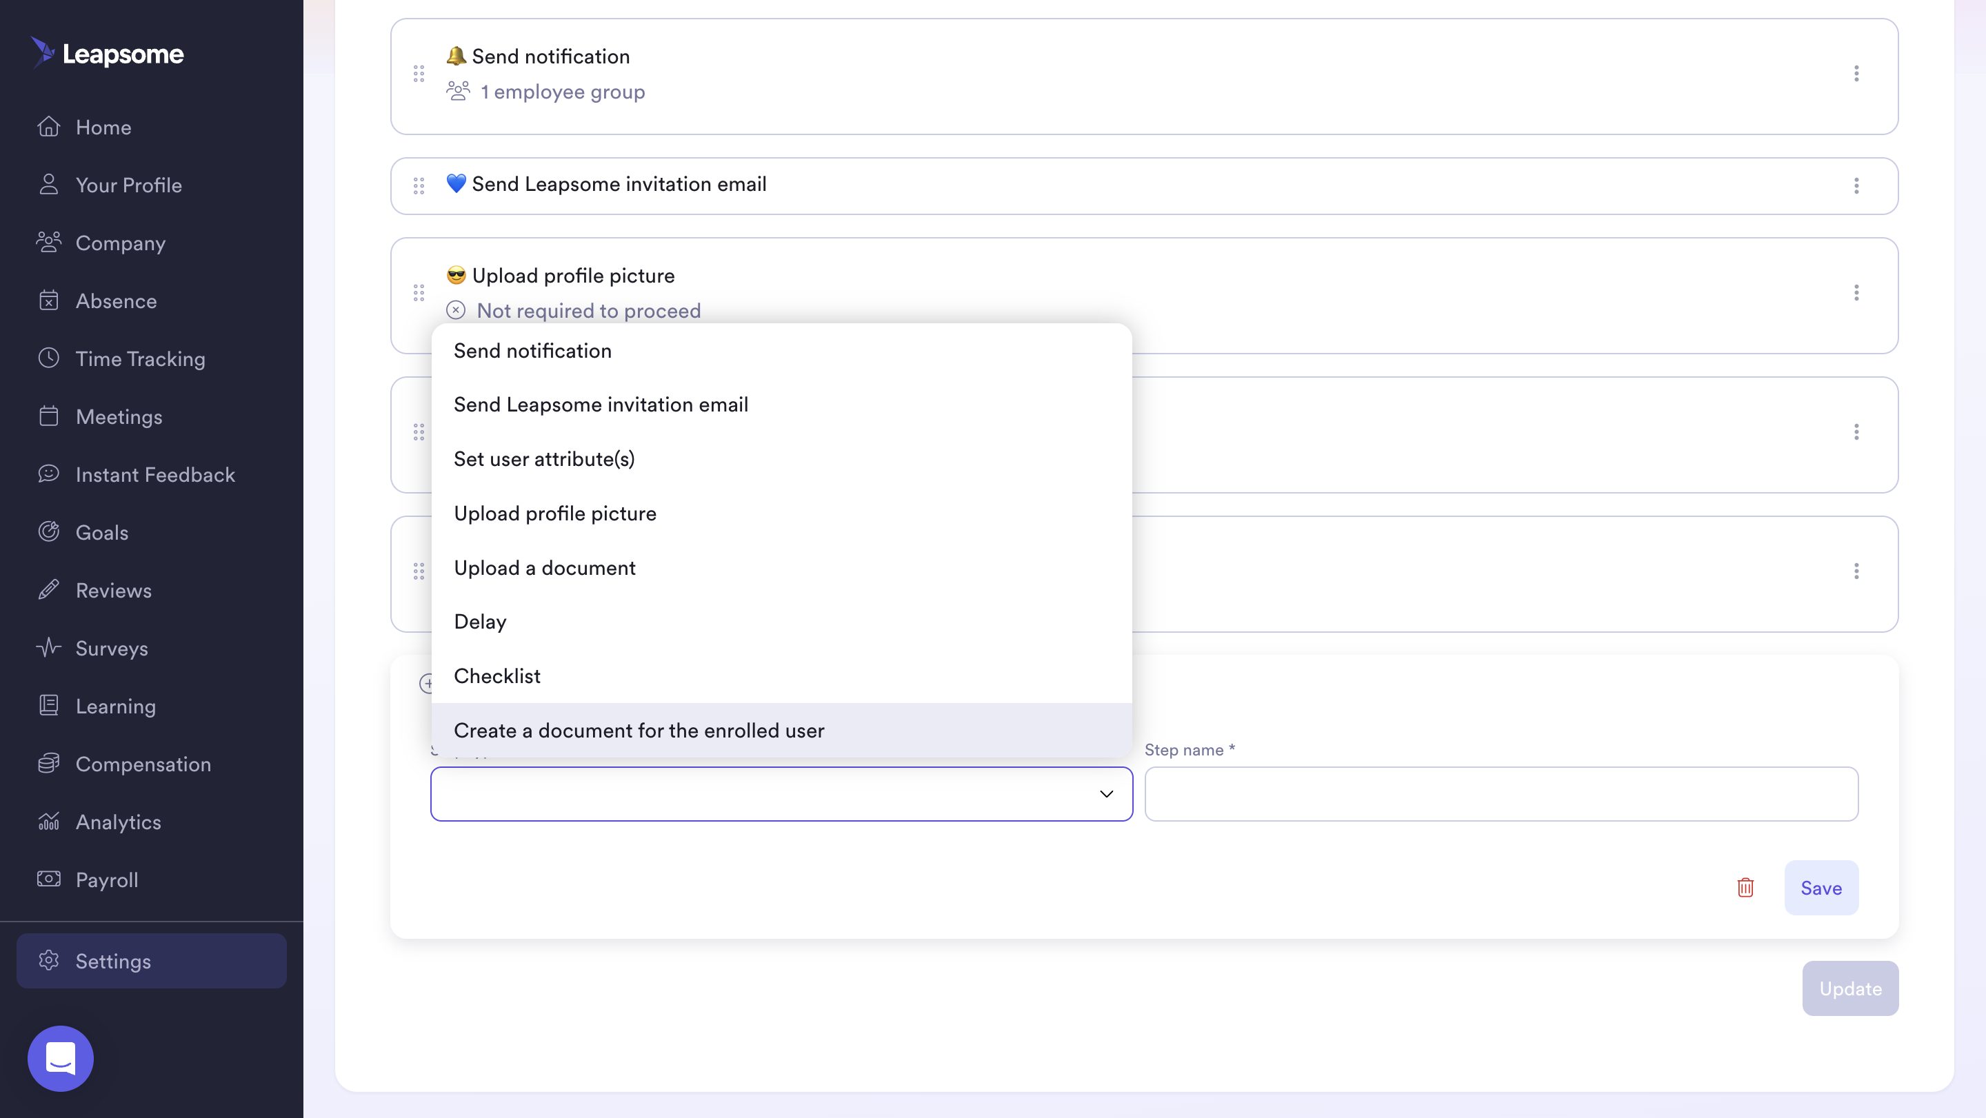The width and height of the screenshot is (1986, 1118).
Task: Grab the Send notification step drag handle
Action: point(419,74)
